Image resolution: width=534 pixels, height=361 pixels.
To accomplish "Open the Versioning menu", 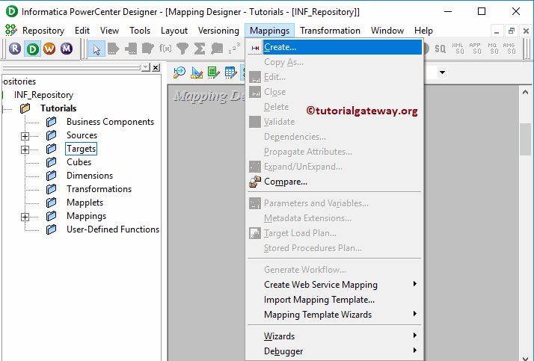I will (218, 31).
